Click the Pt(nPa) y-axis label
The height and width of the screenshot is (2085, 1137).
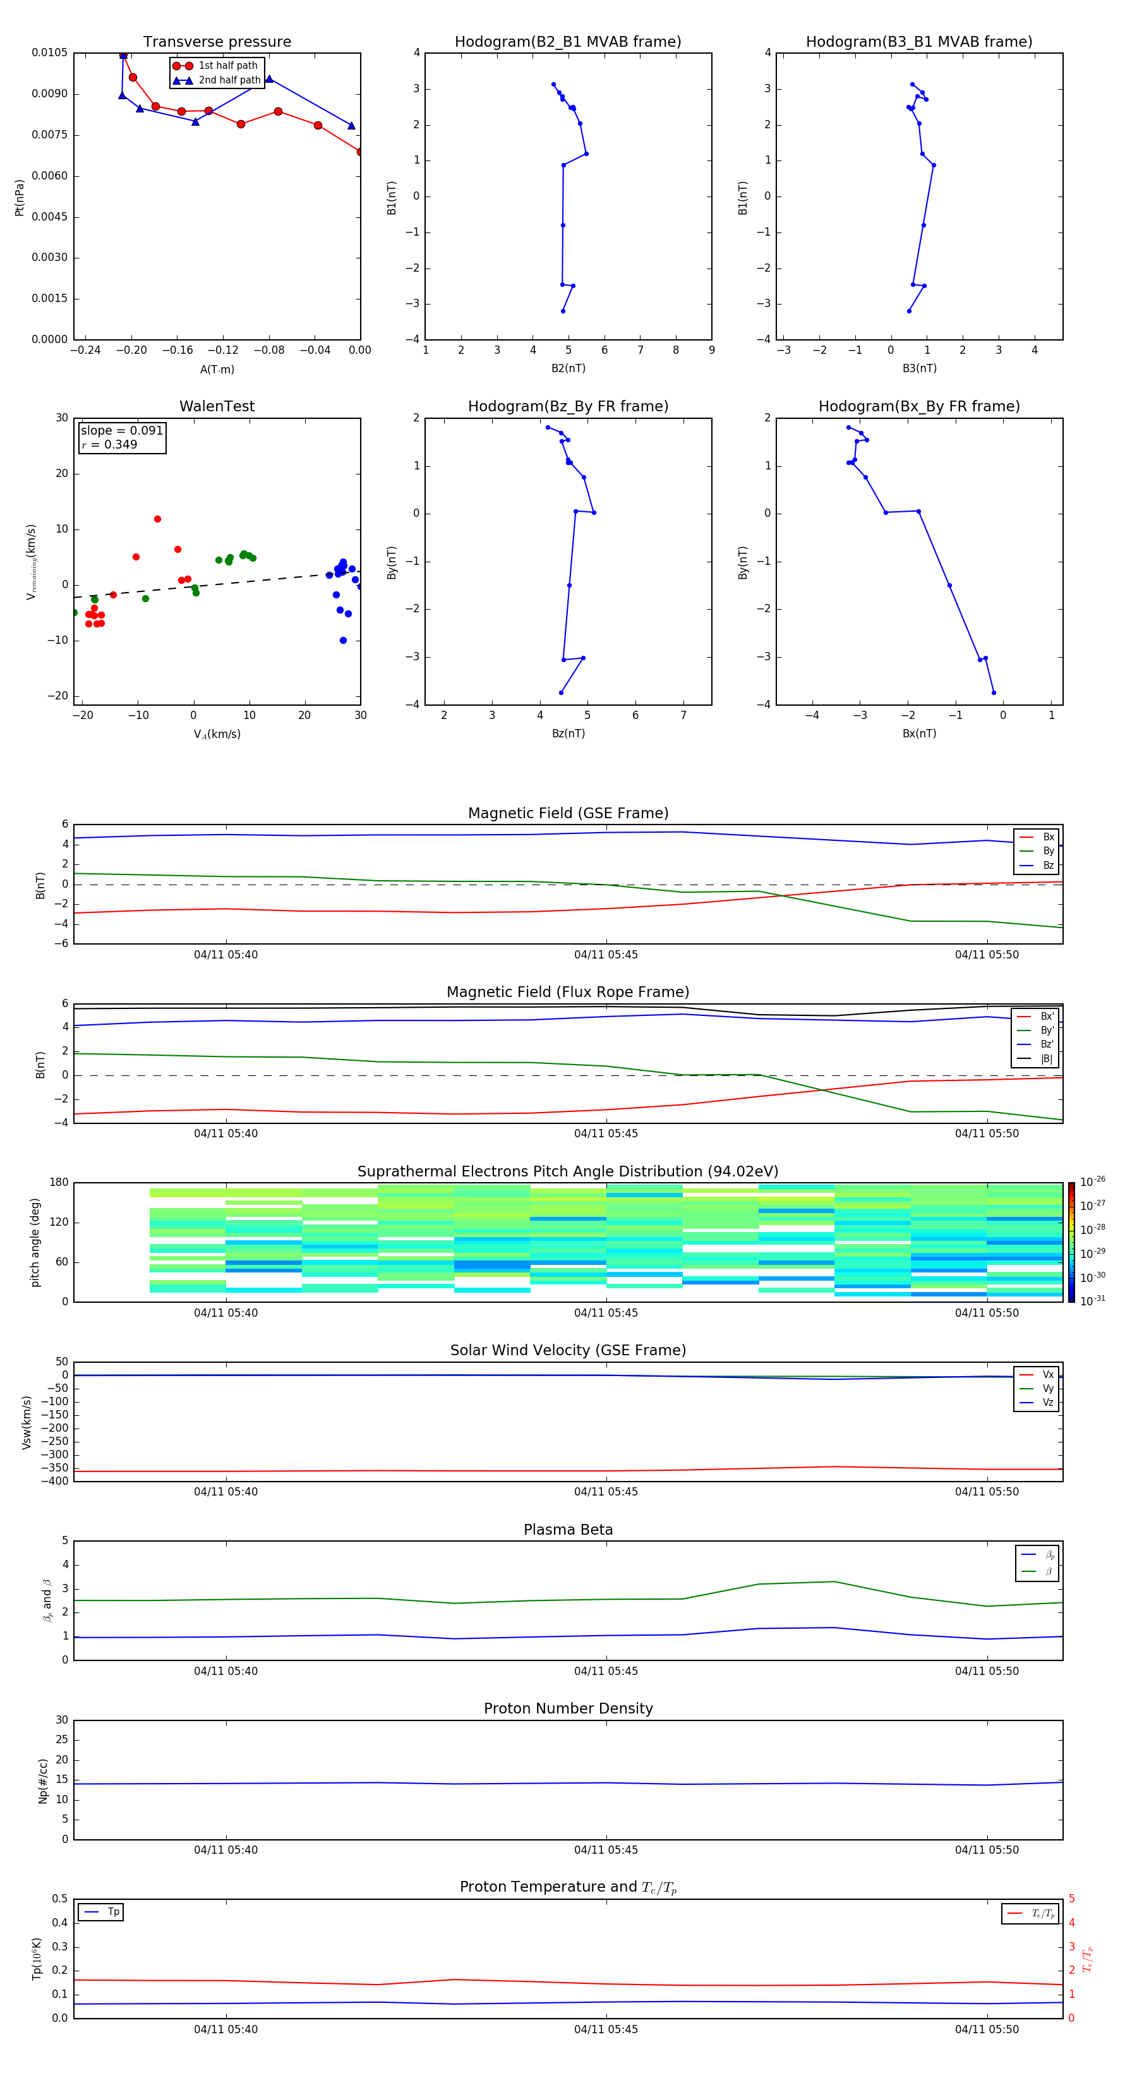pos(20,196)
